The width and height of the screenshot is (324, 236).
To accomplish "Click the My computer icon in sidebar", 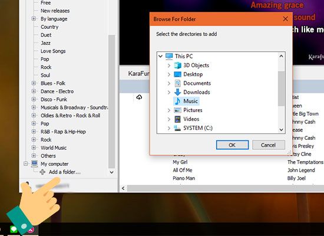I will pos(34,164).
